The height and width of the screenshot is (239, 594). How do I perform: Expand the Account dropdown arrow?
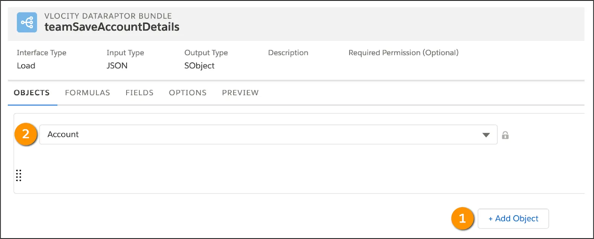click(x=486, y=135)
